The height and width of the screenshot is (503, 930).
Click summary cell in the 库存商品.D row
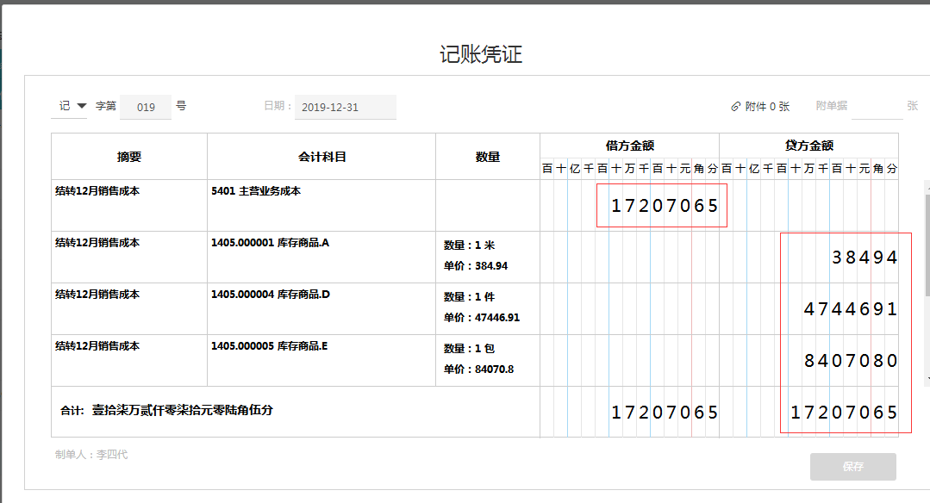(x=129, y=308)
